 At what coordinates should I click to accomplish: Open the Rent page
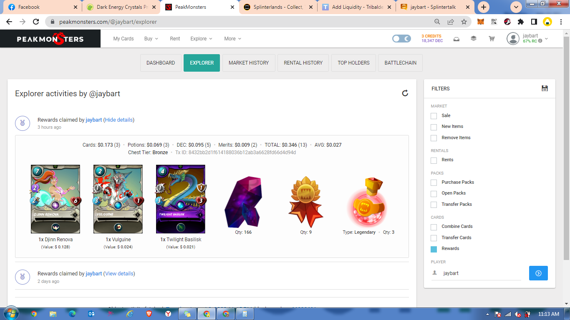click(x=175, y=39)
